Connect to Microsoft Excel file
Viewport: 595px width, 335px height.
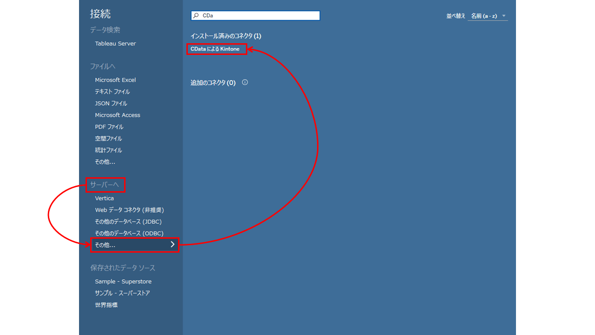pos(115,80)
